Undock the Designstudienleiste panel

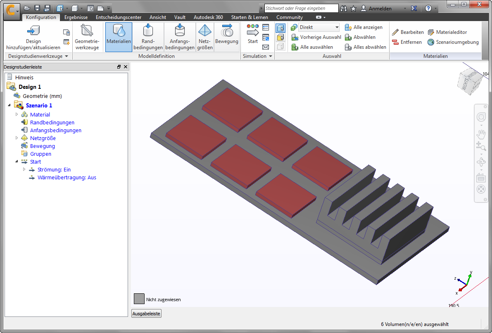click(119, 67)
